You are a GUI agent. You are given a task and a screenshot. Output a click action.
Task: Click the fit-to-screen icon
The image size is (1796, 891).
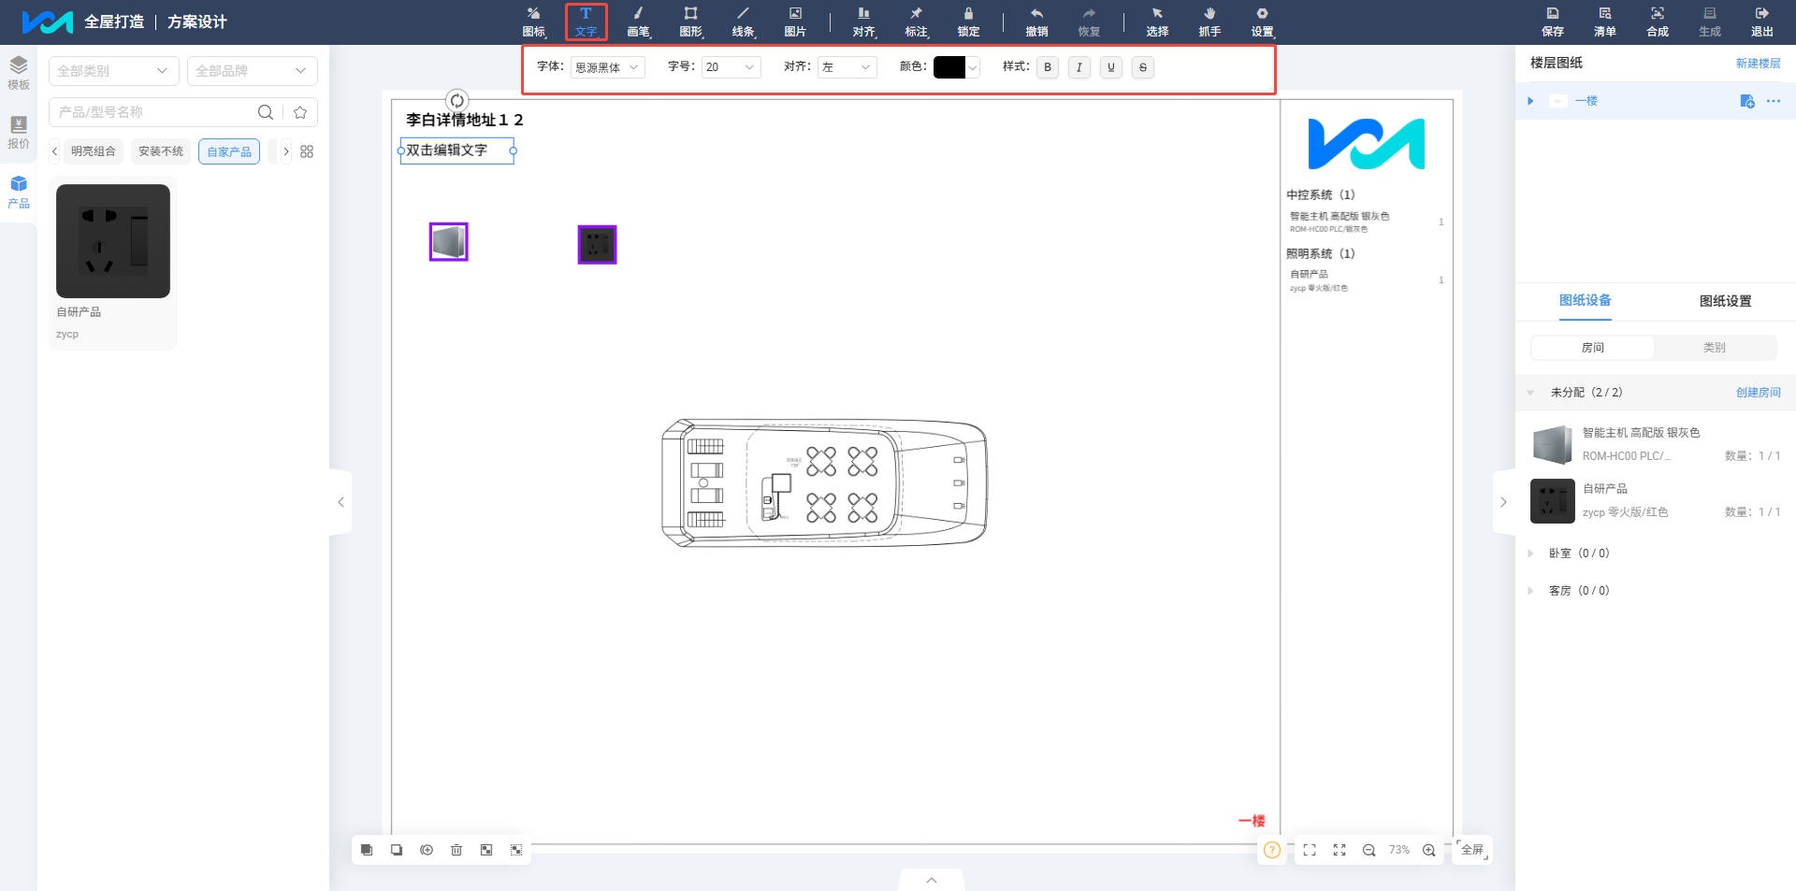pyautogui.click(x=1310, y=850)
